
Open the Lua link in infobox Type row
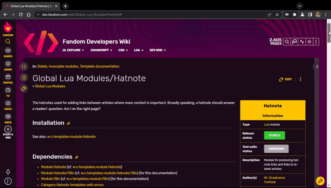pyautogui.click(x=266, y=124)
